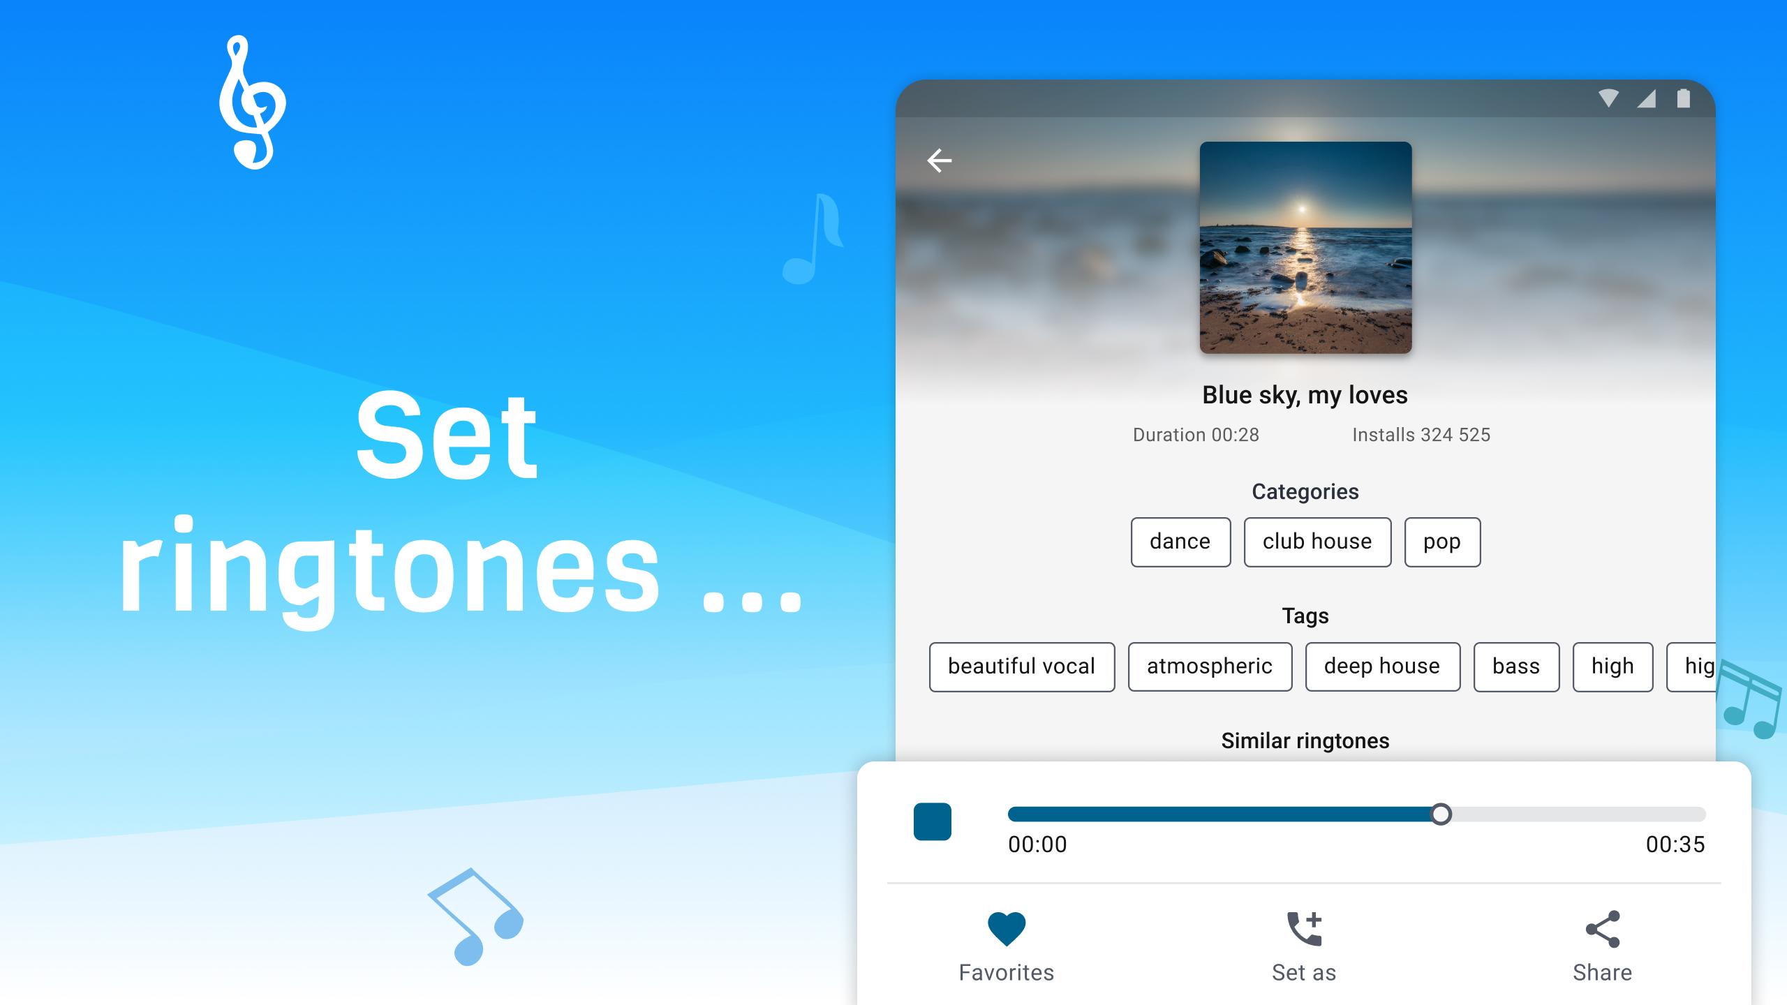
Task: Select the beautiful vocal tag
Action: [x=1023, y=667]
